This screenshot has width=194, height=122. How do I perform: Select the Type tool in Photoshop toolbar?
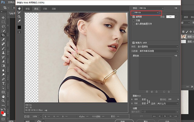[x=3, y=83]
